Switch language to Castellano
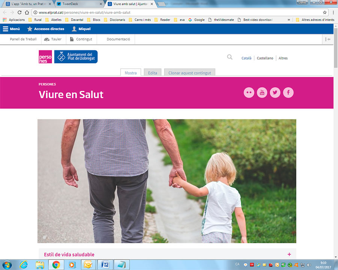Viewport: 338px width, 270px height. click(x=265, y=58)
